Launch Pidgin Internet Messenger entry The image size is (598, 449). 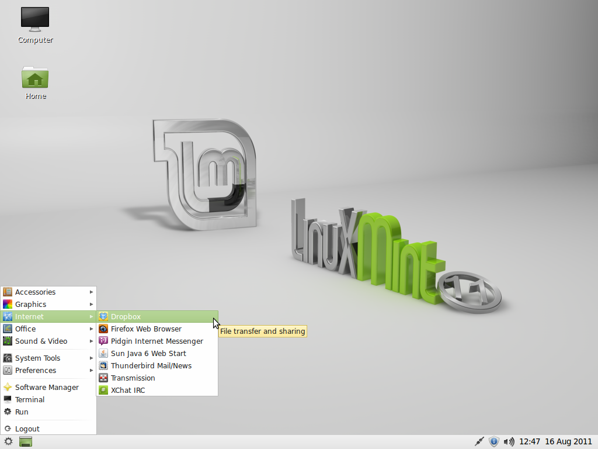pos(157,341)
